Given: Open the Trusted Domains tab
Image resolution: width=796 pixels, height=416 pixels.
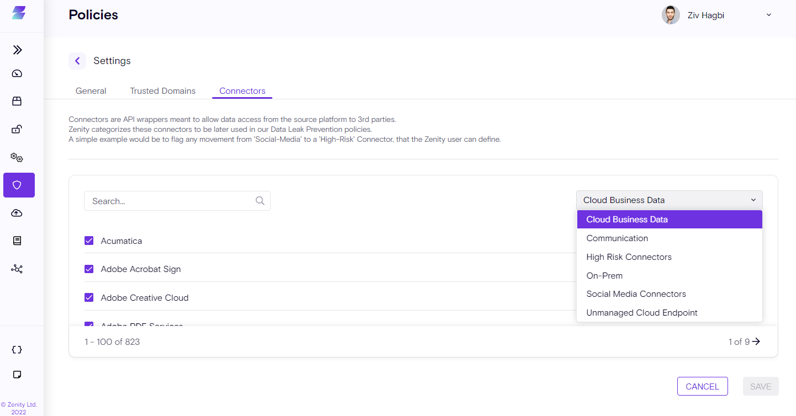Looking at the screenshot, I should 162,91.
